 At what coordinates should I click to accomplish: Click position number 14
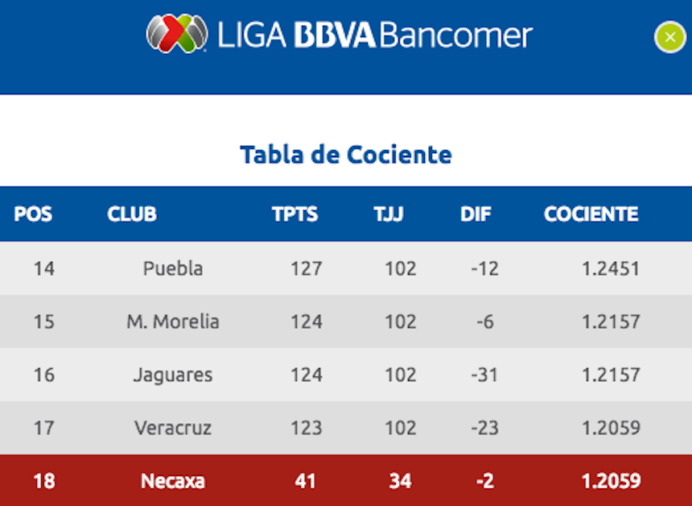(44, 268)
